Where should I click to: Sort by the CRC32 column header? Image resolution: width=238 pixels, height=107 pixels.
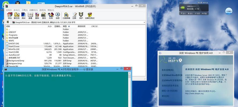click(94, 26)
